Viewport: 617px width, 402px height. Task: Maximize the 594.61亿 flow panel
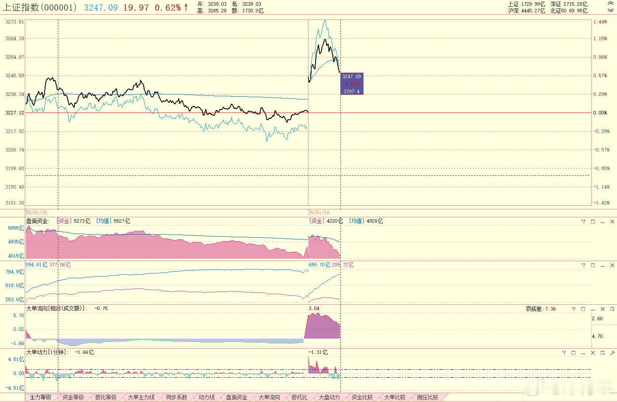pos(593,265)
